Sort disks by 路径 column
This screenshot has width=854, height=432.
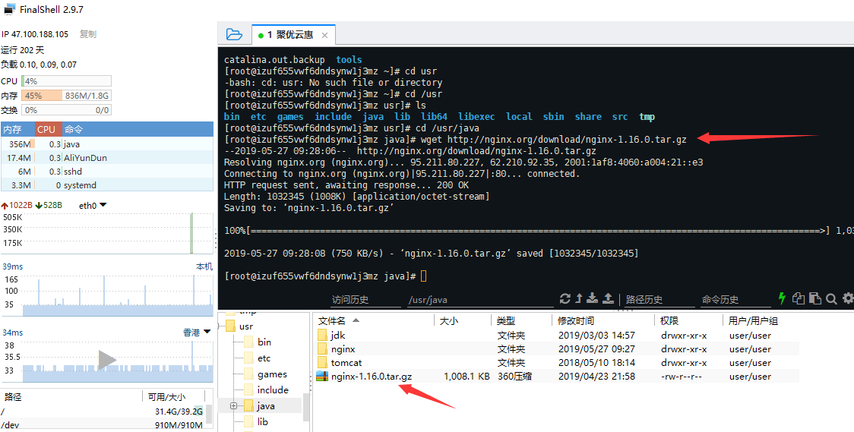tap(71, 396)
